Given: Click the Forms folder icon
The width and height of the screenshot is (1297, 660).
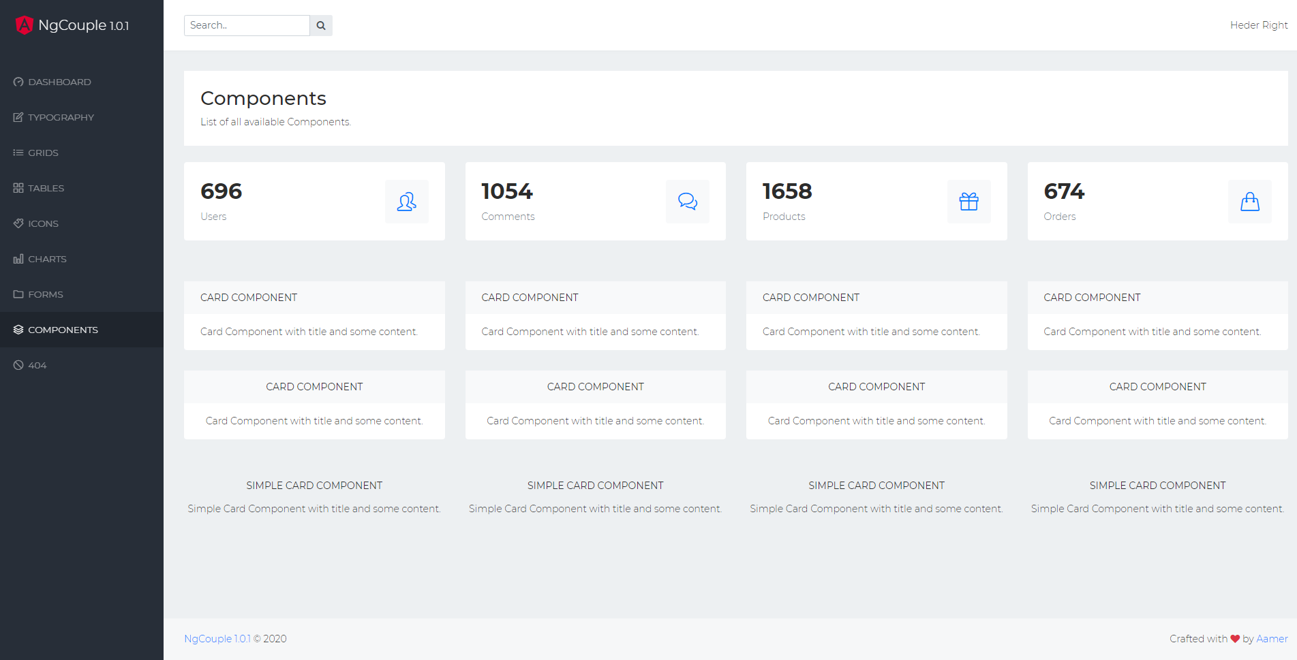Looking at the screenshot, I should click(x=18, y=294).
